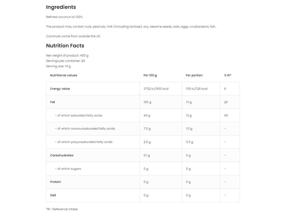Click the 'Per portion' column header
The image size is (287, 215).
click(x=194, y=75)
